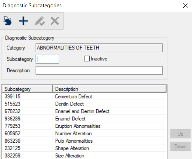Image resolution: width=192 pixels, height=159 pixels.
Task: Click the Up button
Action: click(180, 134)
